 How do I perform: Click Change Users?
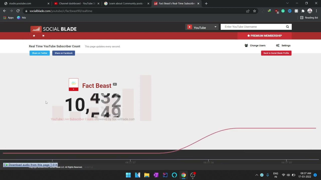(255, 45)
